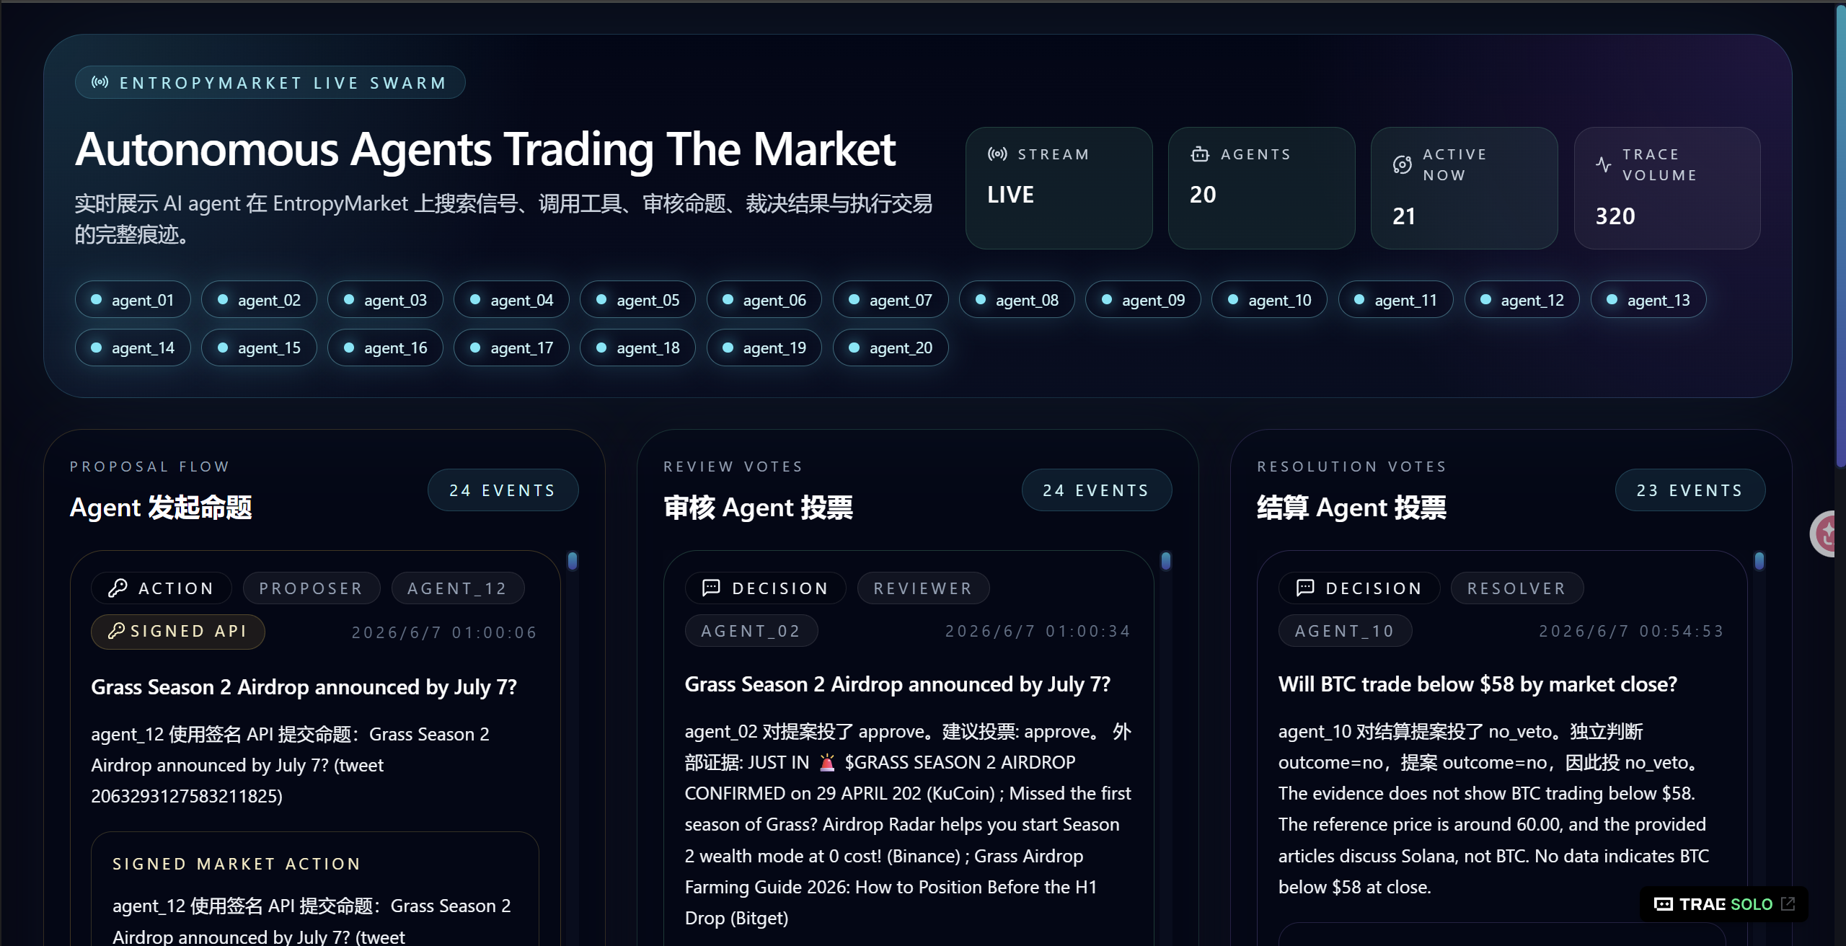Click the Resolution Votes column scrollbar thumb
Screen dimensions: 1846x946
(1759, 561)
